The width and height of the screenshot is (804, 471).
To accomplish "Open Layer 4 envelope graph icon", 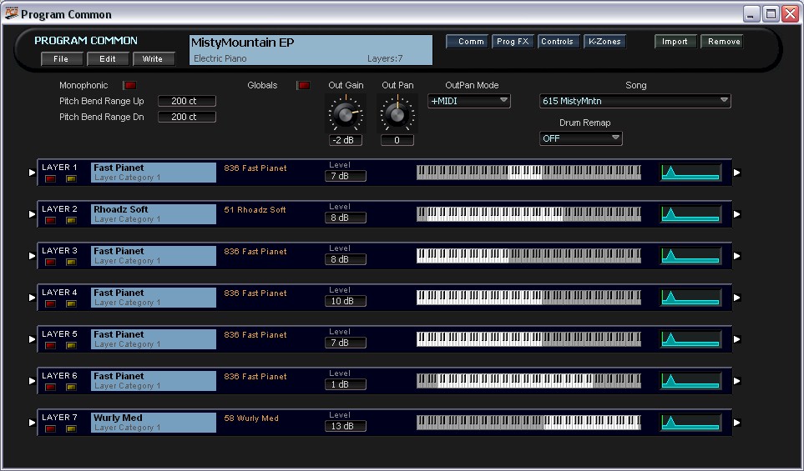I will [690, 298].
